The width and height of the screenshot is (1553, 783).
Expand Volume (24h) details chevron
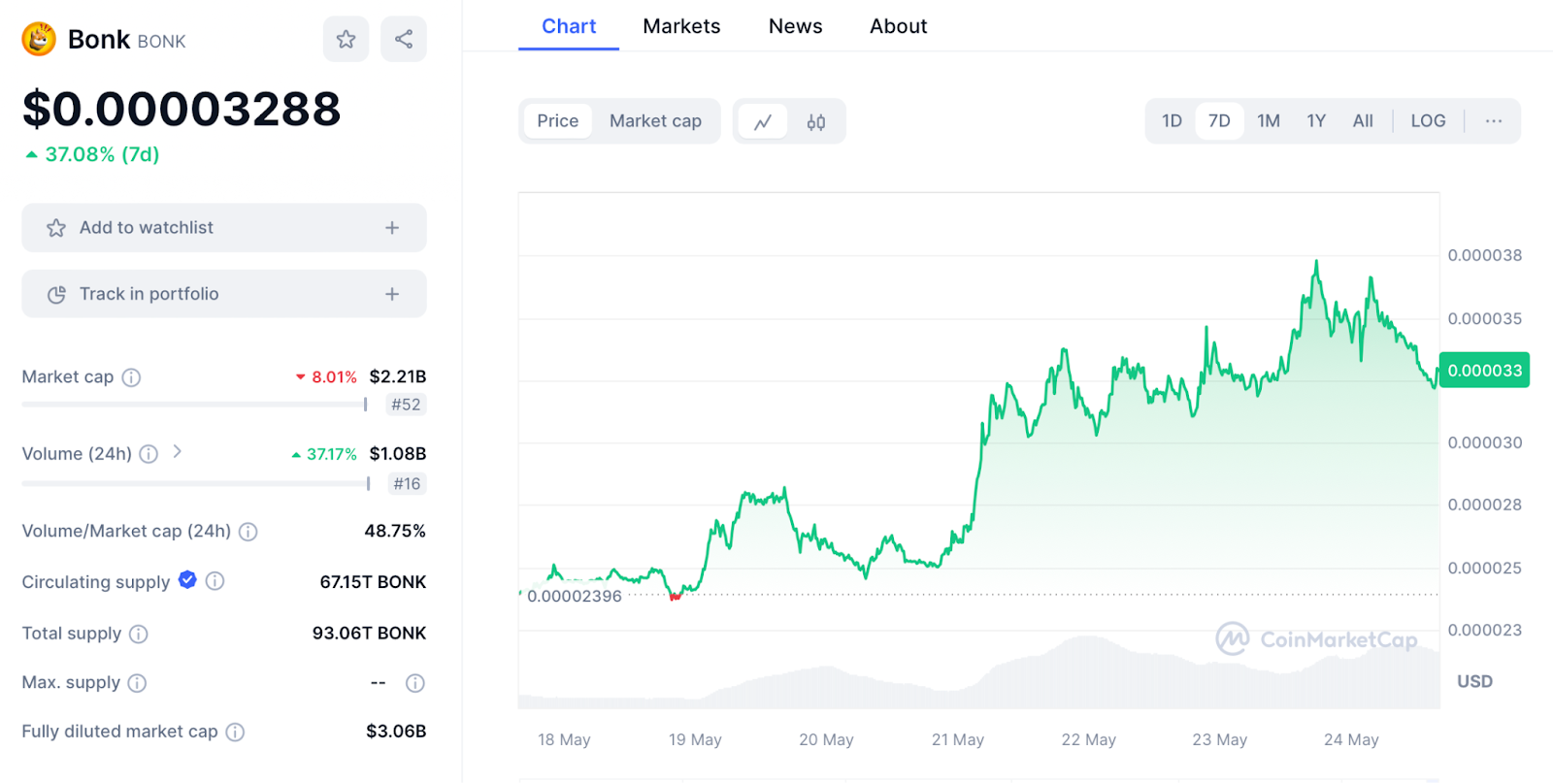point(177,451)
